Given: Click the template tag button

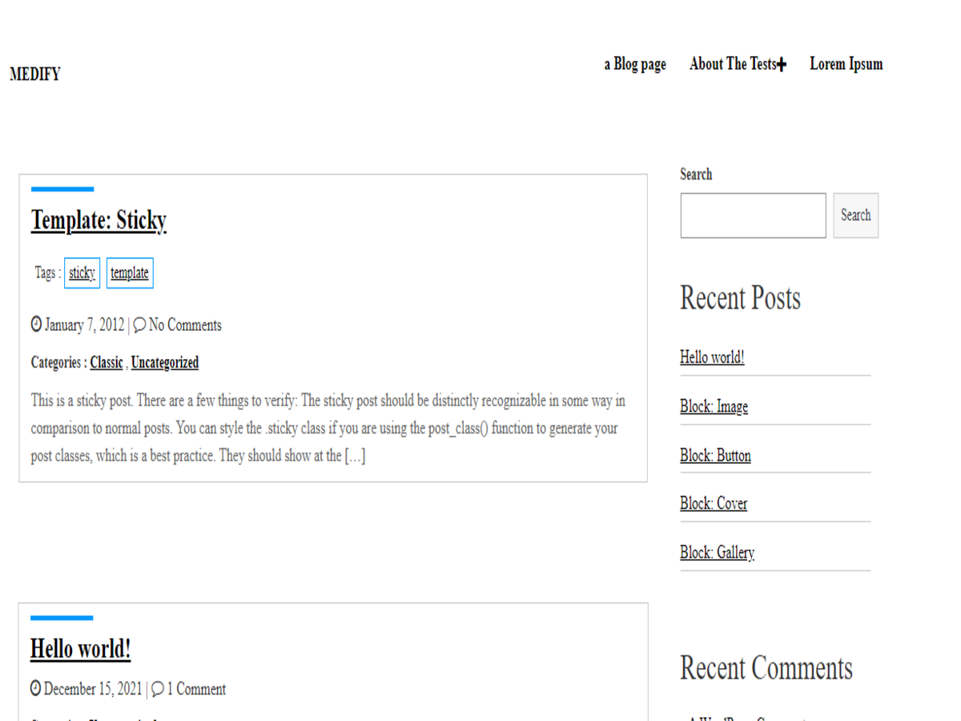Looking at the screenshot, I should coord(129,272).
